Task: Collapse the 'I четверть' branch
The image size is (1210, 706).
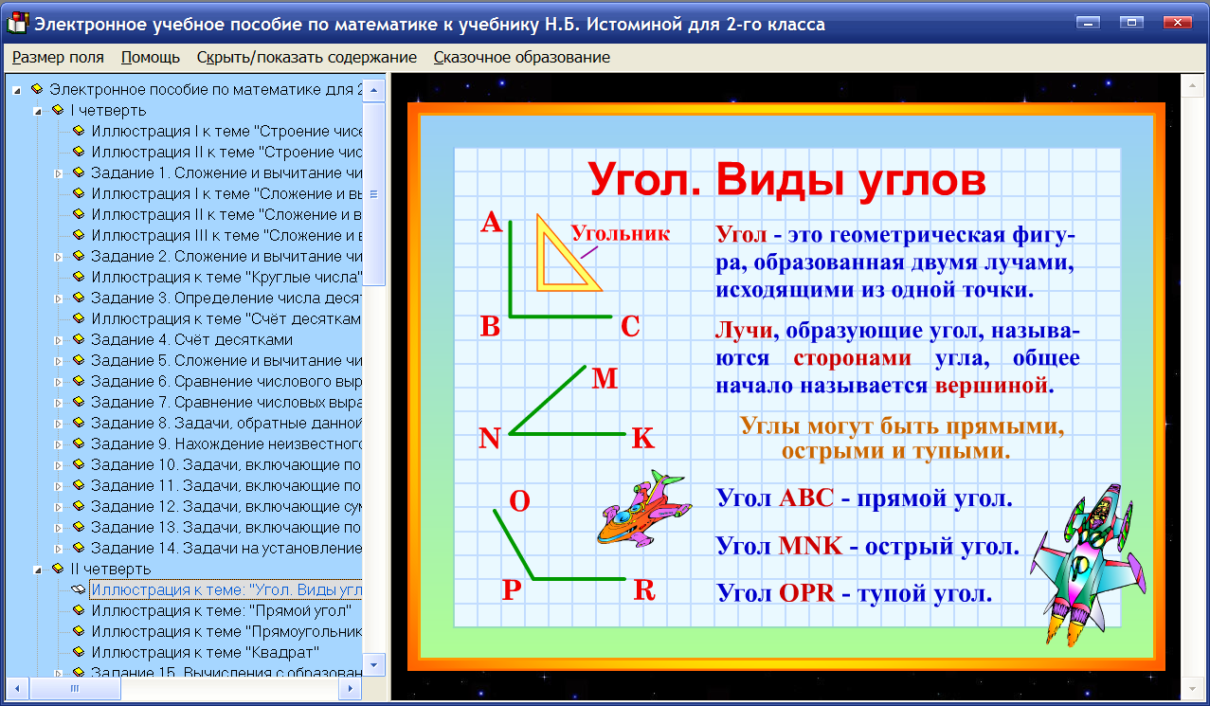Action: [38, 109]
